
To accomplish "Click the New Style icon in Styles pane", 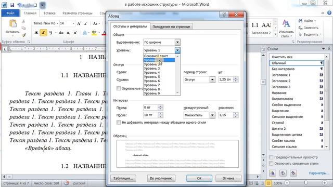I will pyautogui.click(x=273, y=173).
